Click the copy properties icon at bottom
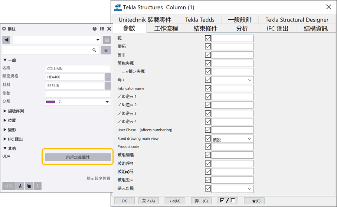This screenshot has height=207, width=337. (x=29, y=186)
